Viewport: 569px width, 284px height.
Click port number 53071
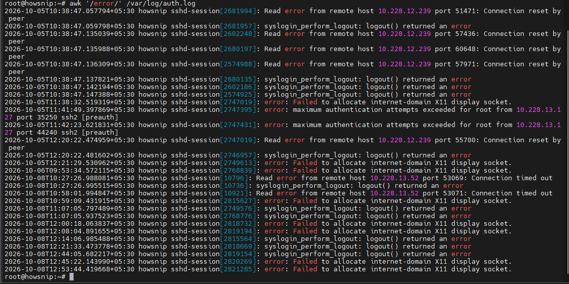453,193
